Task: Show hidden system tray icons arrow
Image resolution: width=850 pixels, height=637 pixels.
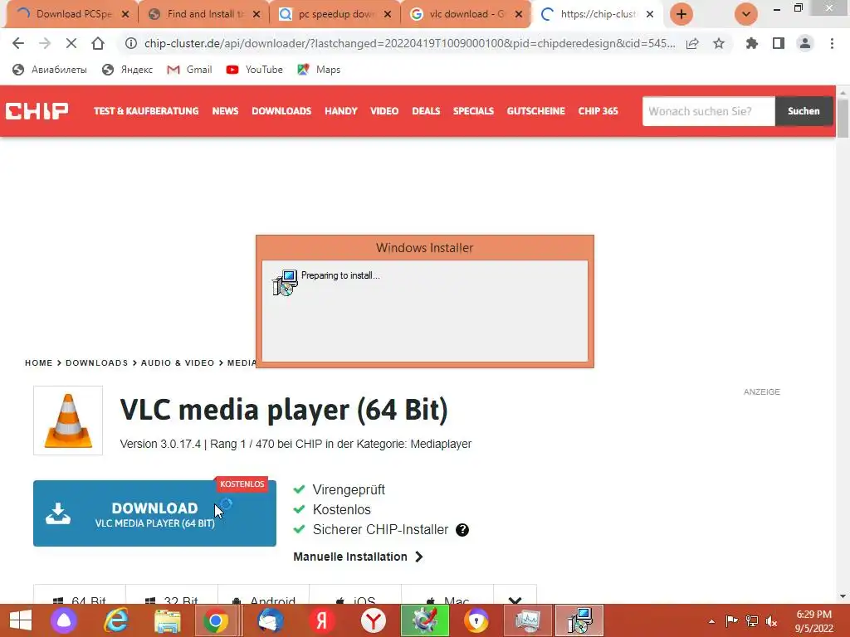Action: coord(711,621)
